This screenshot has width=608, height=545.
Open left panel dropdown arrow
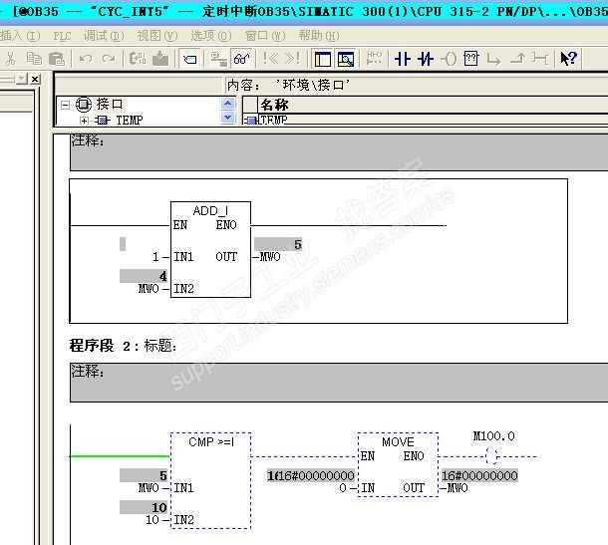coord(22,79)
